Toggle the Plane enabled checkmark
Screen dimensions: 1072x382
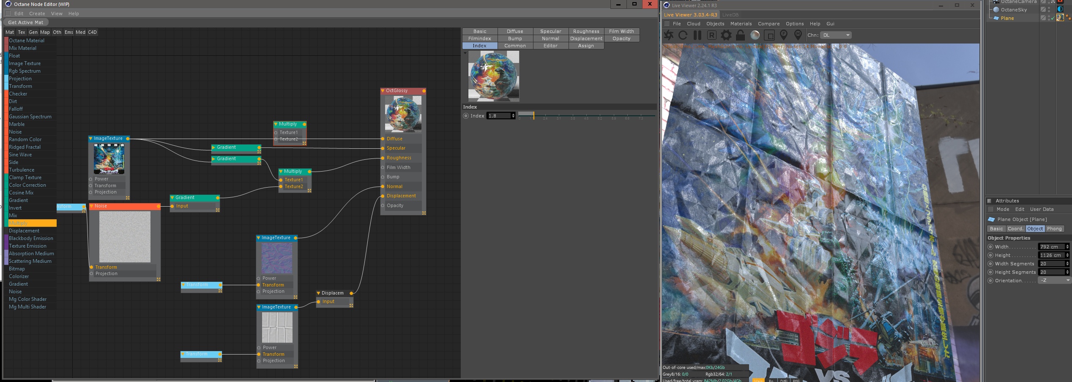(x=1053, y=18)
